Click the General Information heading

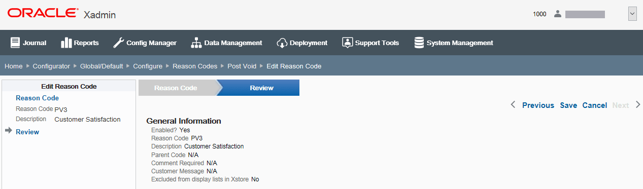point(184,121)
